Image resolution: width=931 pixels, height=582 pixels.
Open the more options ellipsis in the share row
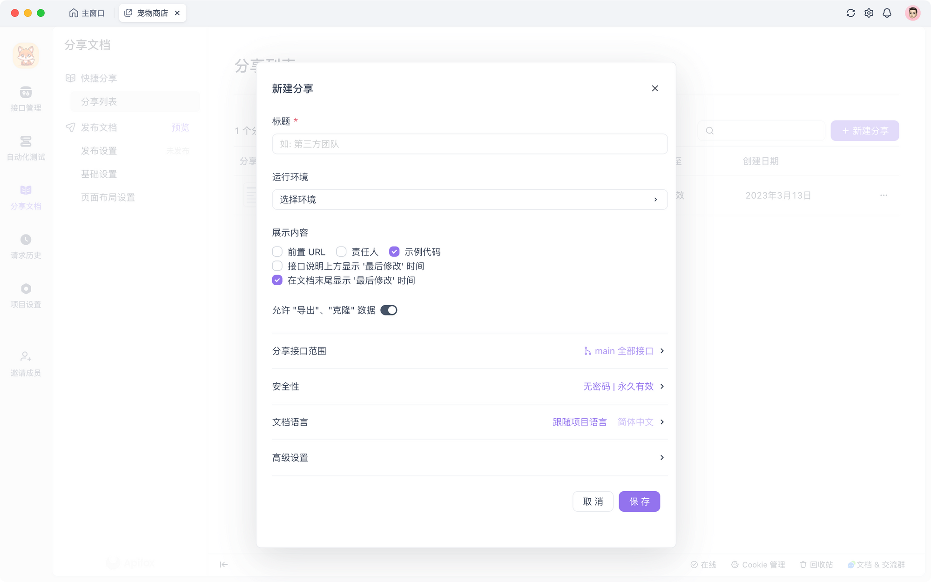tap(884, 195)
